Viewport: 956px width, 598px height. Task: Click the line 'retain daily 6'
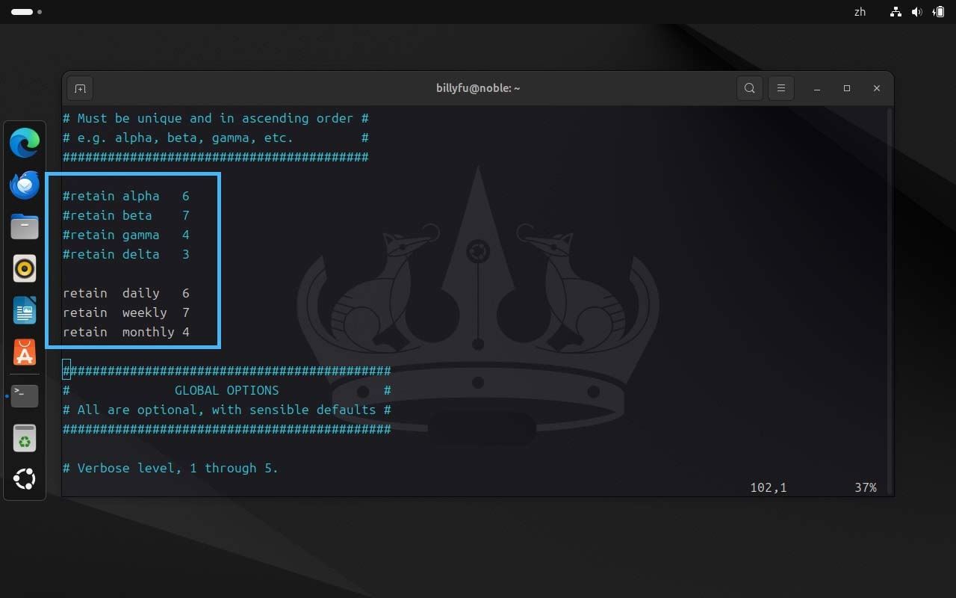coord(126,293)
